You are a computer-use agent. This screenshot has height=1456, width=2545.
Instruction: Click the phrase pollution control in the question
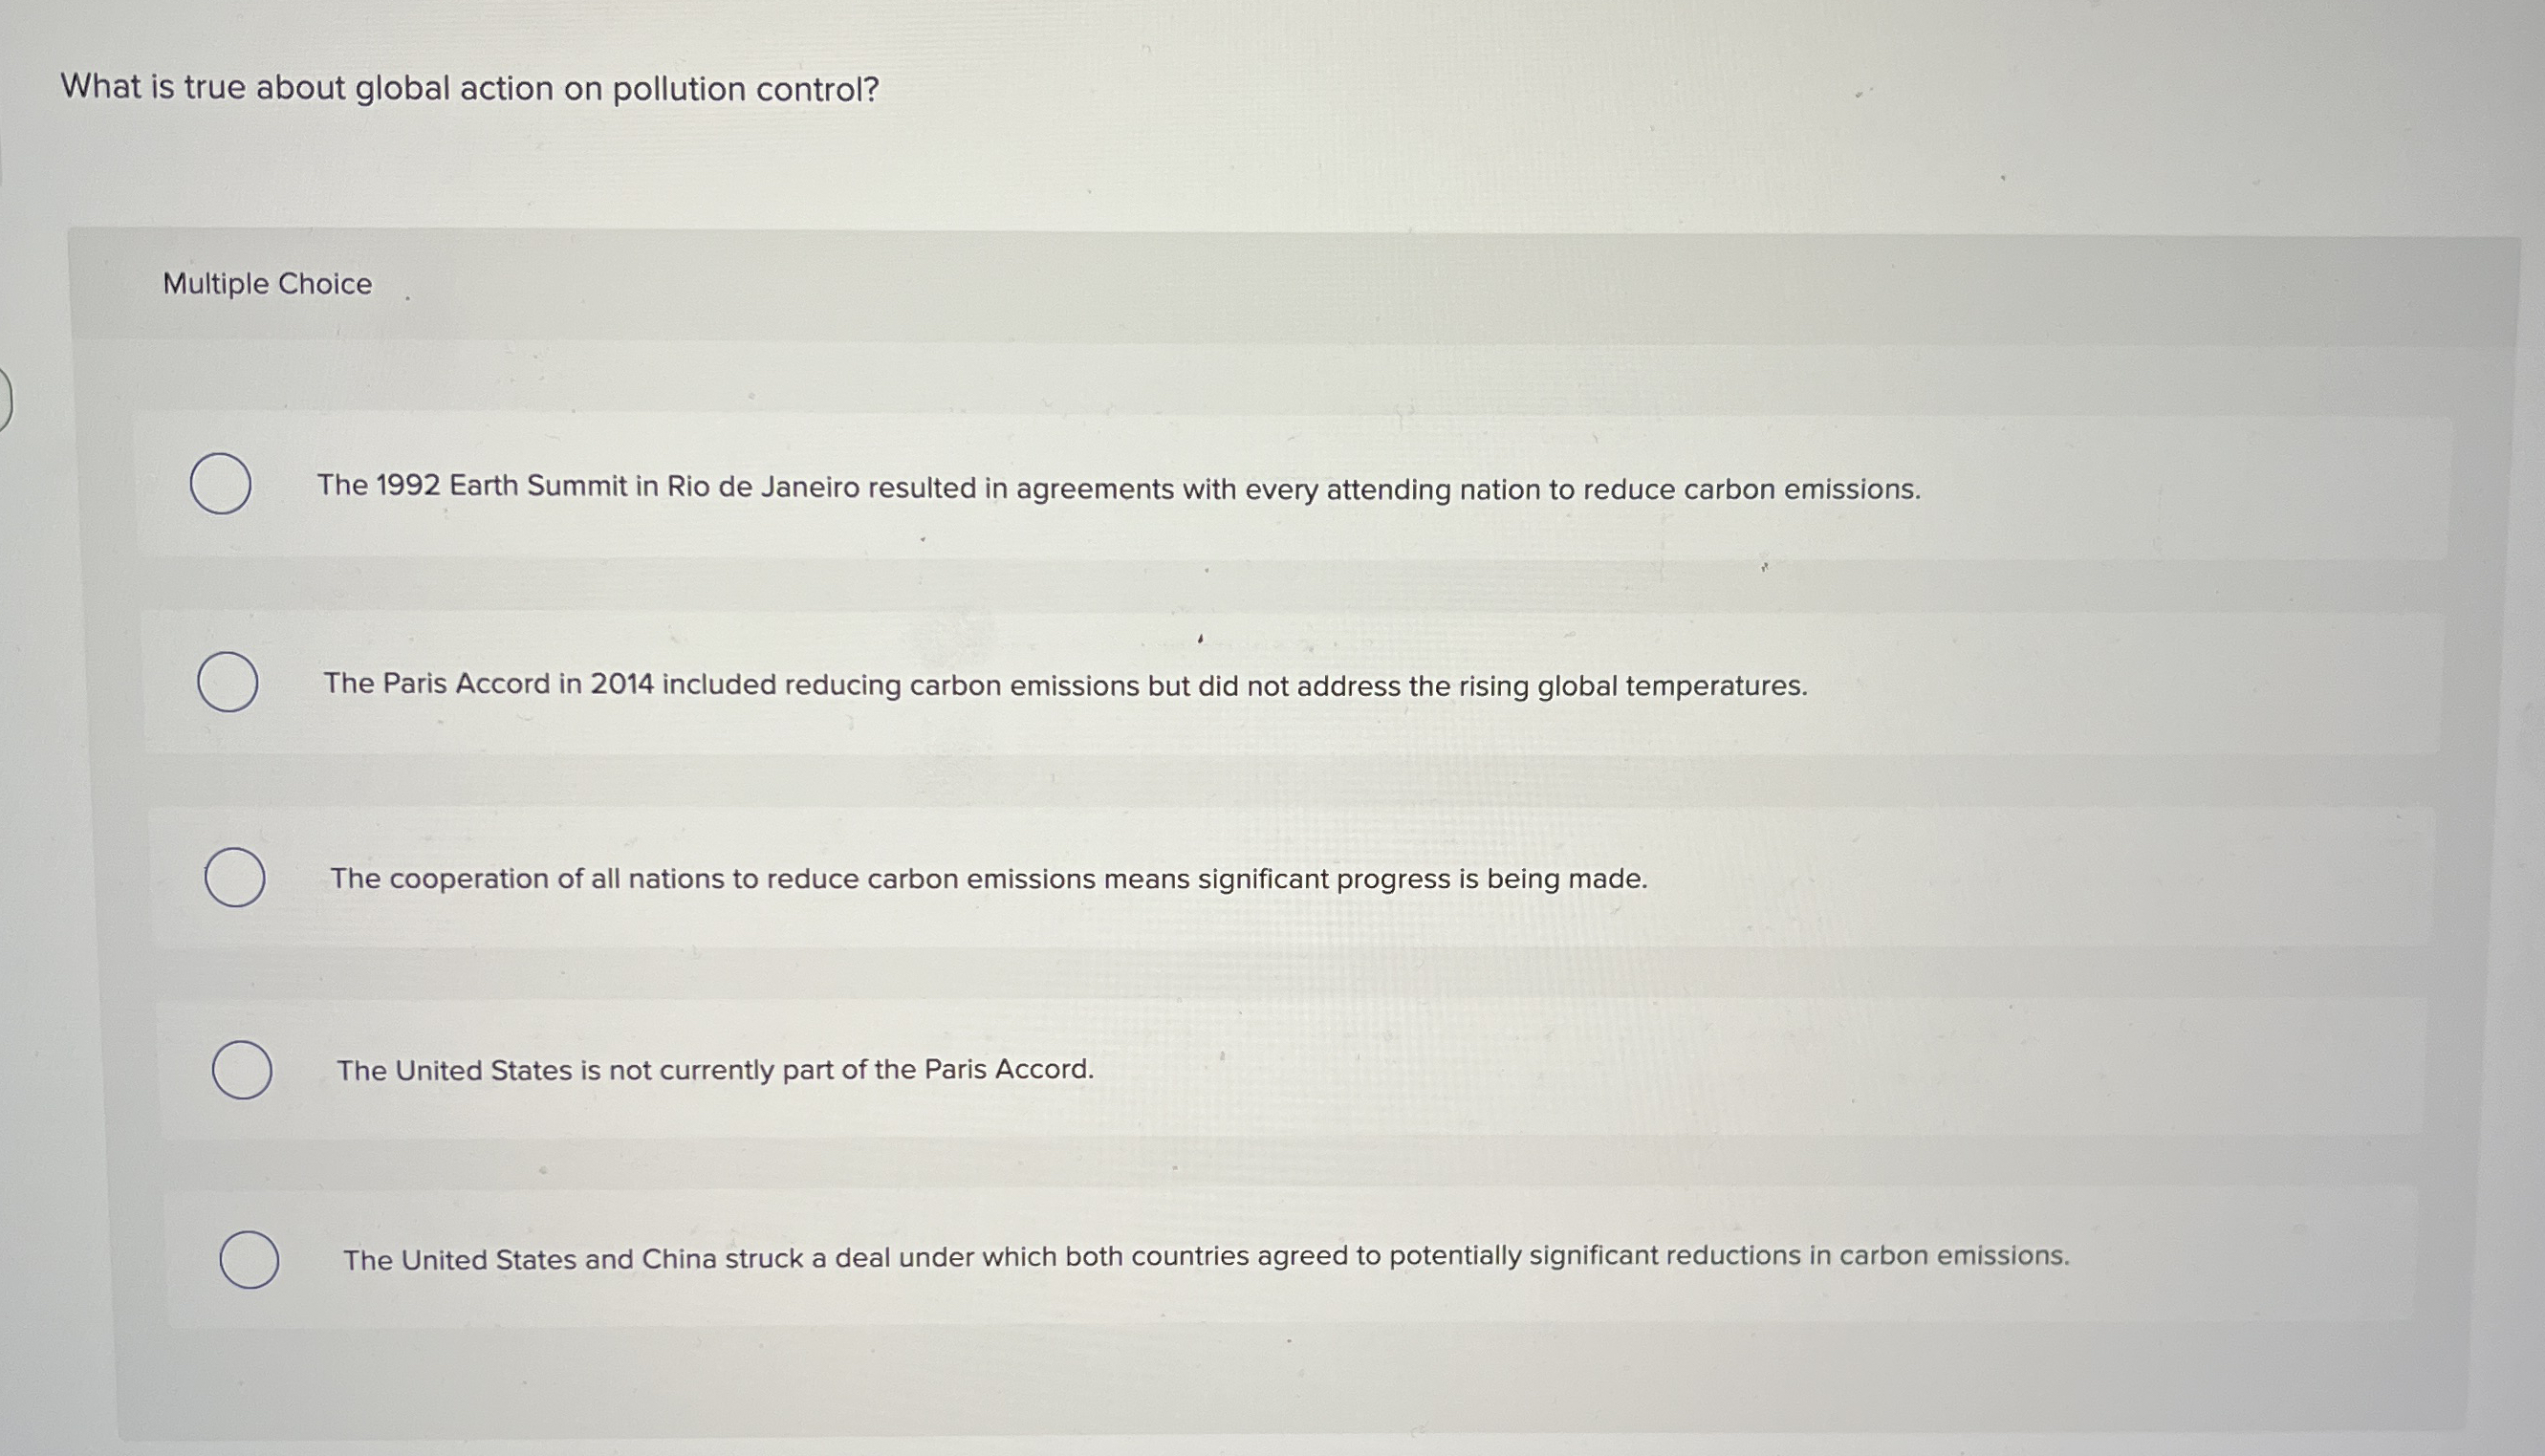745,90
